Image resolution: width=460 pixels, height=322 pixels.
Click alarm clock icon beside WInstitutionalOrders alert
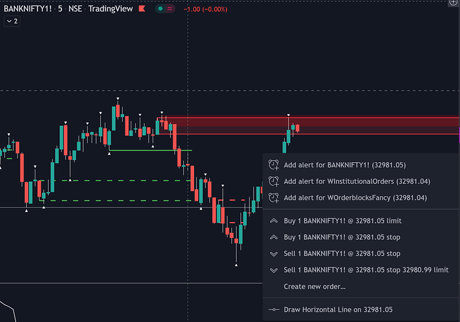(274, 181)
